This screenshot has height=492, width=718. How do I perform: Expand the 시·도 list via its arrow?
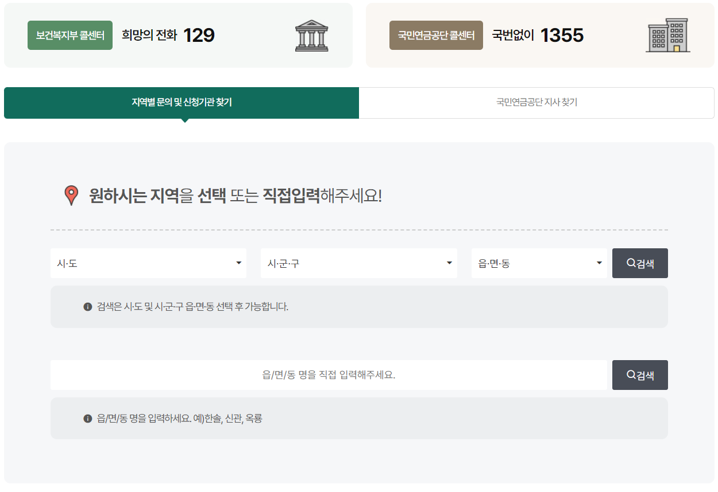pyautogui.click(x=238, y=263)
